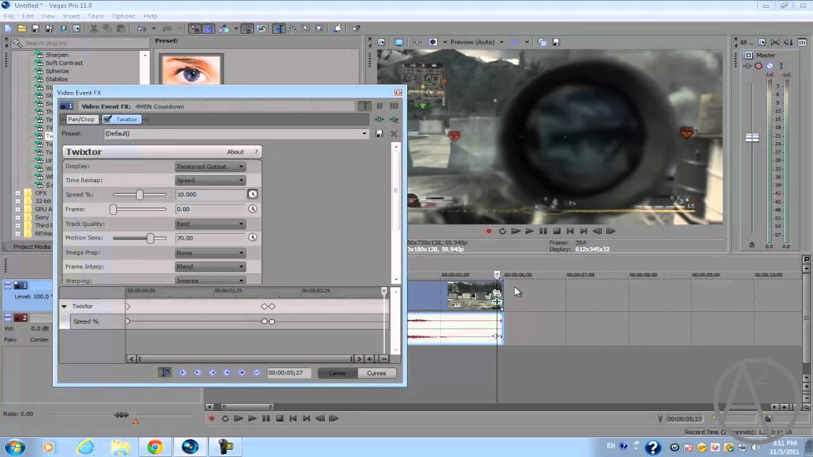
Task: Toggle Sync Cursor in FX keyframe controller
Action: tap(165, 373)
